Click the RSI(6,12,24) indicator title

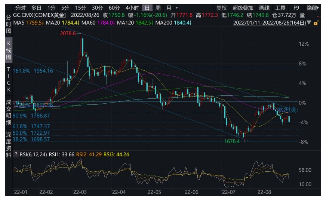(33, 154)
